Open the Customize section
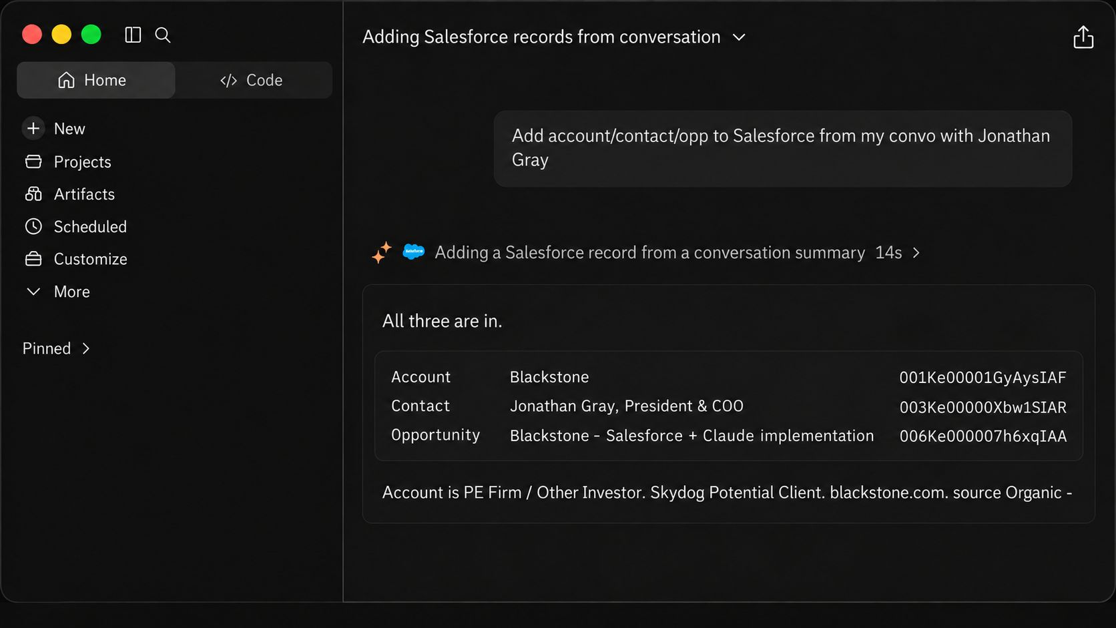1116x628 pixels. coord(90,259)
